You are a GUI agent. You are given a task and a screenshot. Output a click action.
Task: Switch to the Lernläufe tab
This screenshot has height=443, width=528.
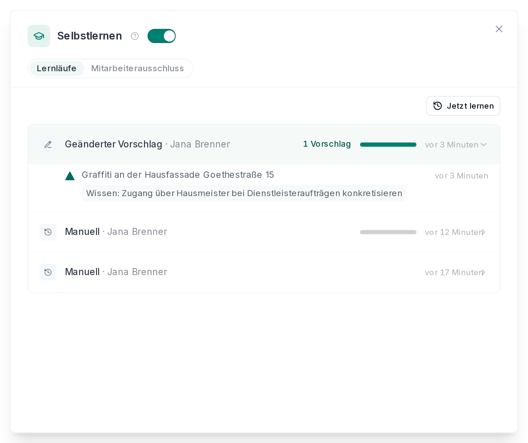[x=56, y=68]
